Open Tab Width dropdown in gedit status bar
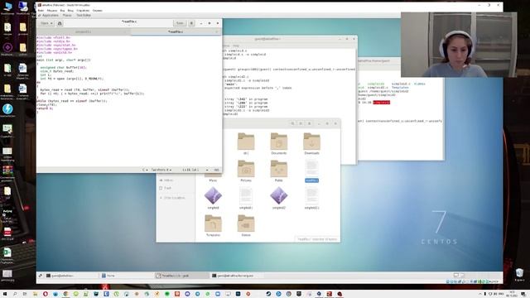The image size is (530, 298). coord(161,170)
